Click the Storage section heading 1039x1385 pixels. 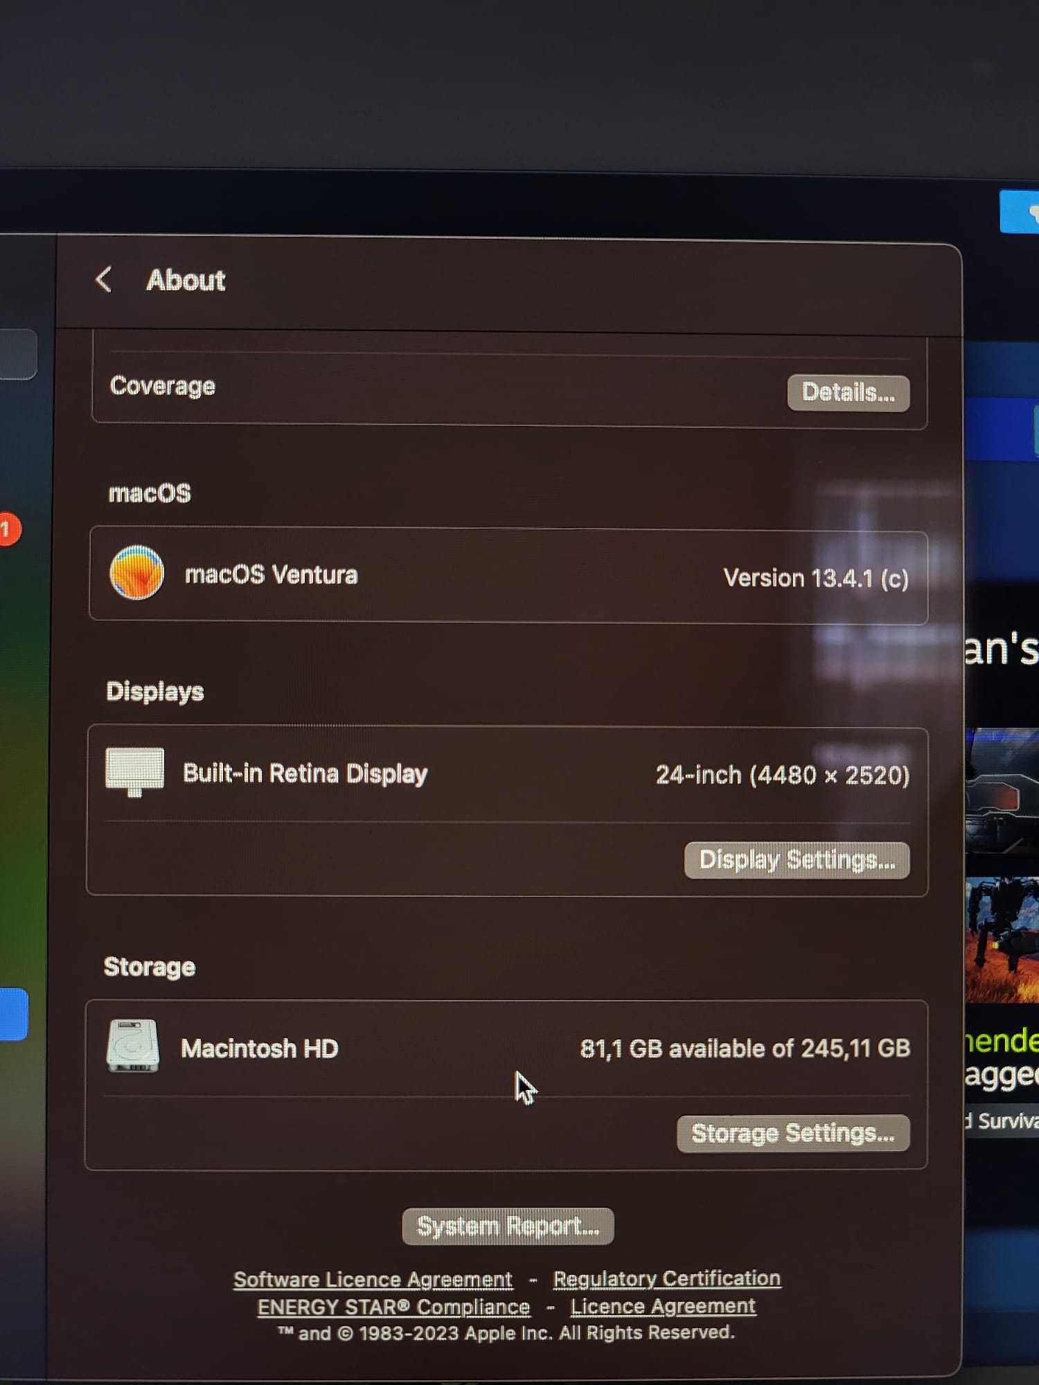[x=149, y=967]
